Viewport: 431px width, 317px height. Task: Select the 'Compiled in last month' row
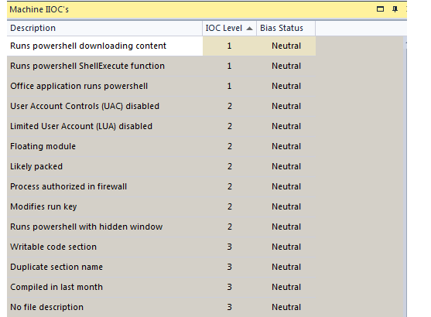(162, 287)
